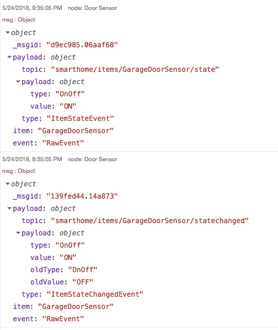Select the "ItemStateChangedEvent" type value
The image size is (278, 330).
click(x=94, y=294)
